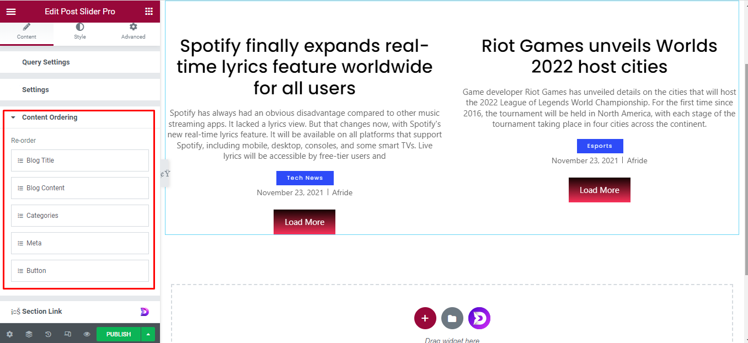Select the Blog Content re-order item
The width and height of the screenshot is (748, 343).
click(80, 188)
